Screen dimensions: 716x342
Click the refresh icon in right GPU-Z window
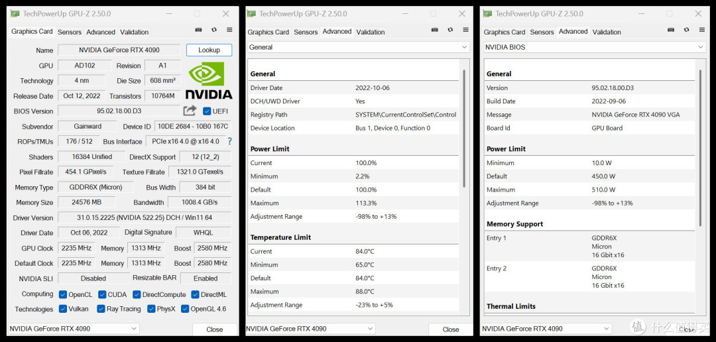(687, 30)
